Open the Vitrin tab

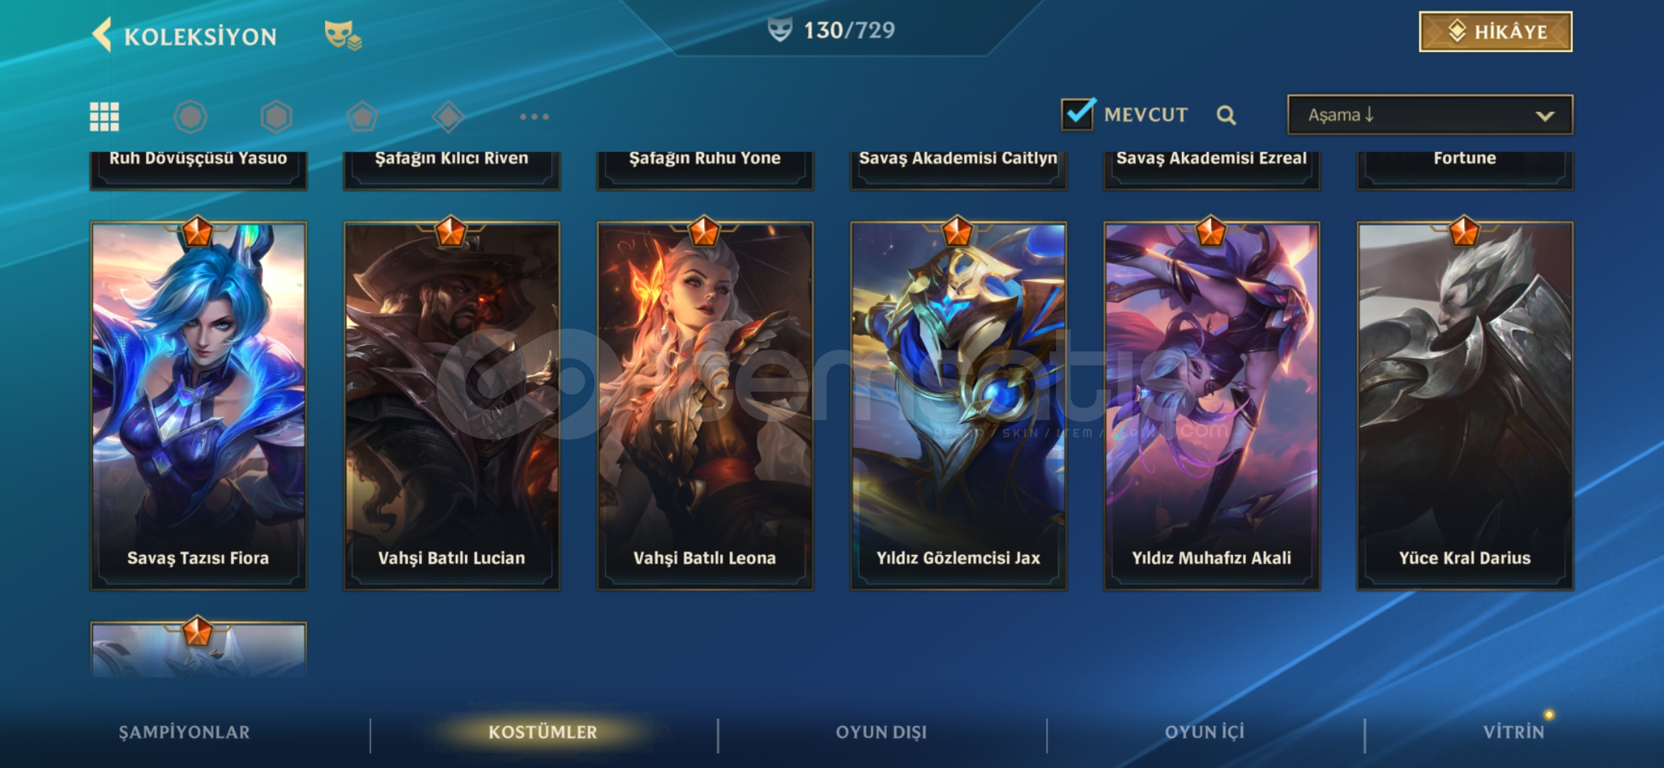(x=1513, y=732)
